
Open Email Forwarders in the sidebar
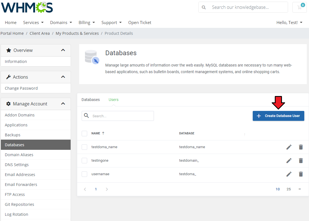[36, 185]
